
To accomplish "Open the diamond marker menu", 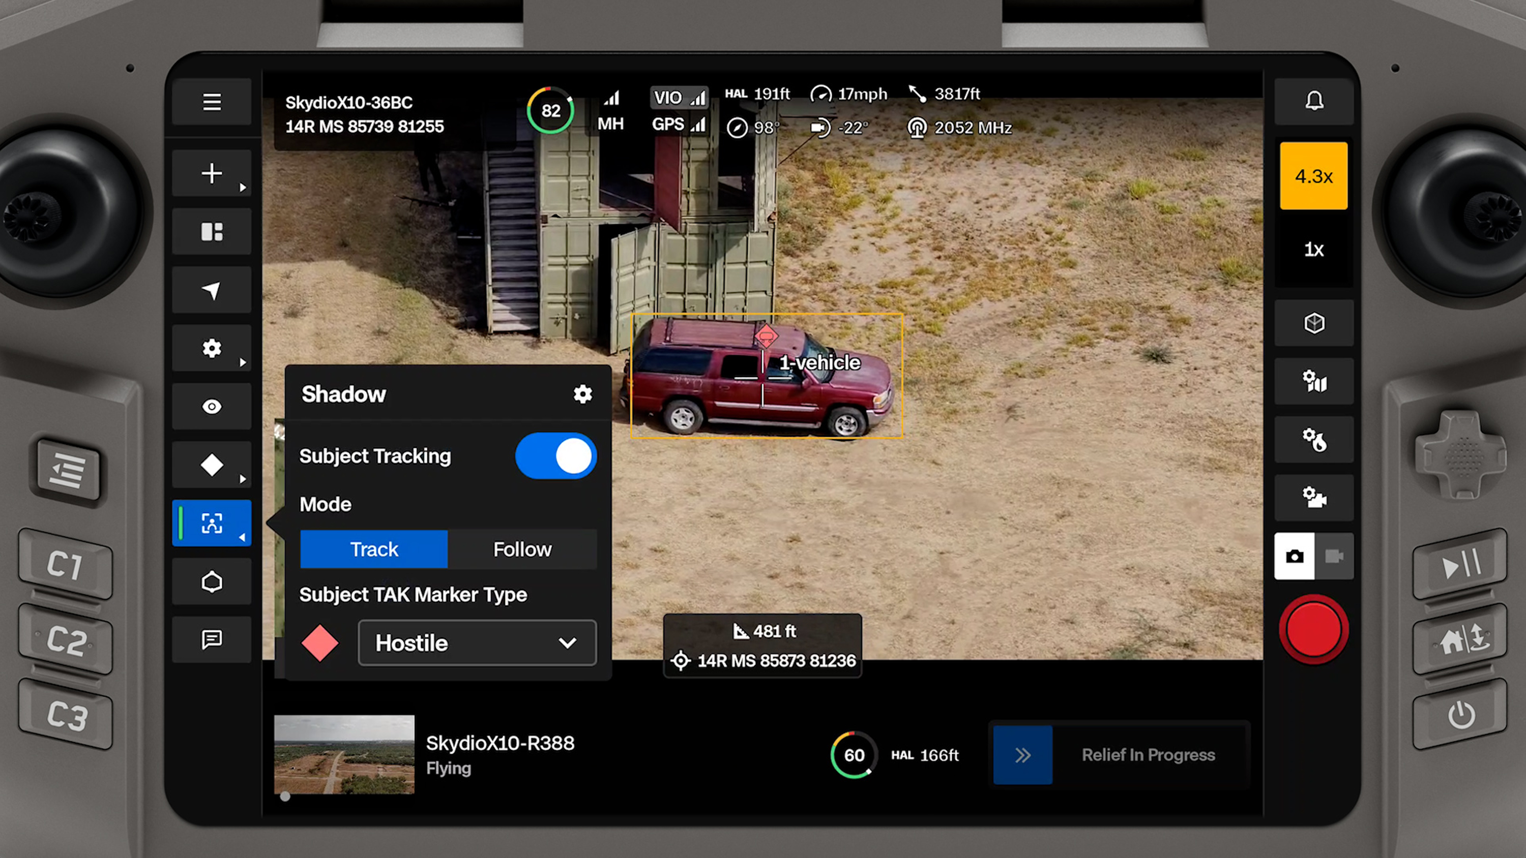I will pyautogui.click(x=212, y=465).
